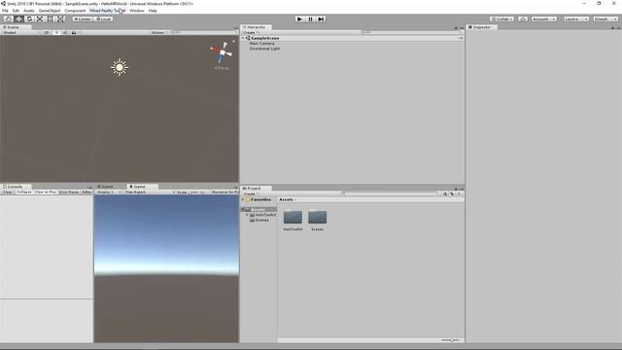
Task: Open the Free Aspect dropdown
Action: click(x=149, y=192)
